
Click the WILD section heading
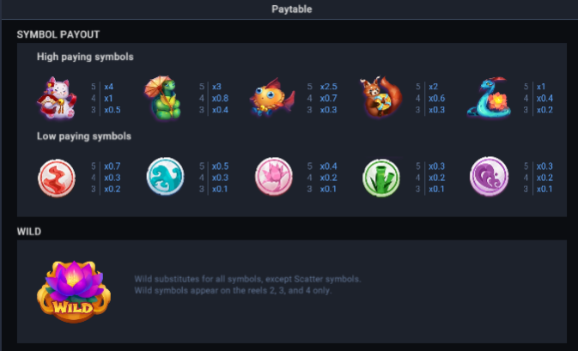pos(29,232)
